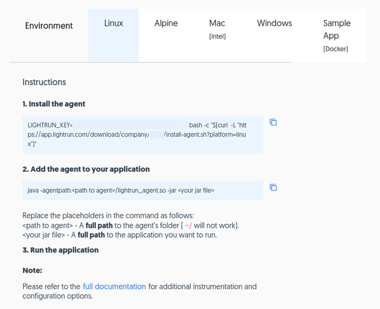380x309 pixels.
Task: Click the Note: heading
Action: coord(32,270)
